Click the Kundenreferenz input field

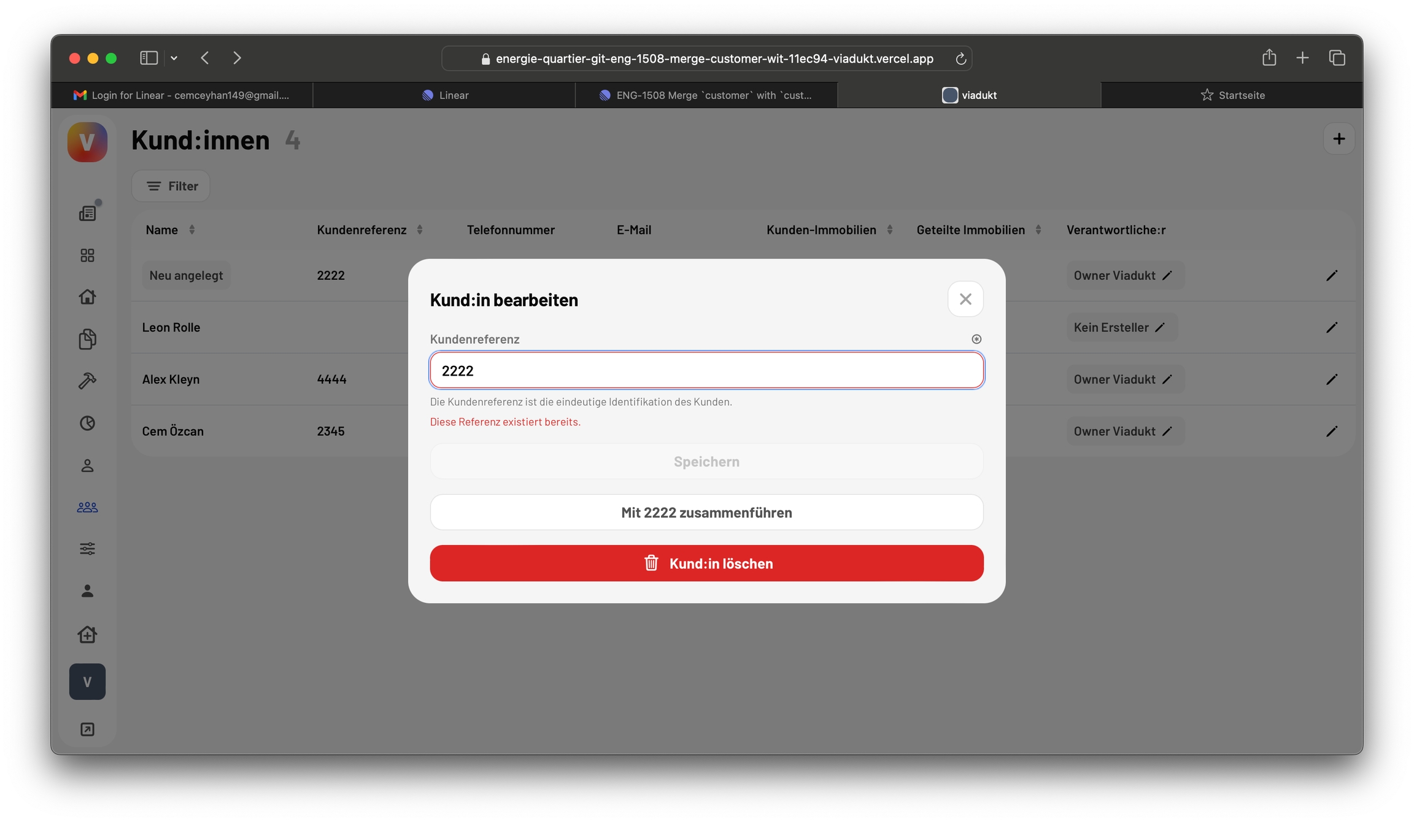[x=706, y=370]
